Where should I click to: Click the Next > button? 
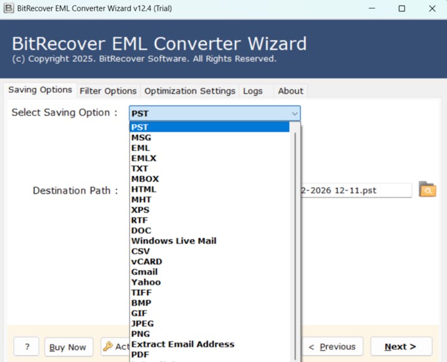pos(400,347)
